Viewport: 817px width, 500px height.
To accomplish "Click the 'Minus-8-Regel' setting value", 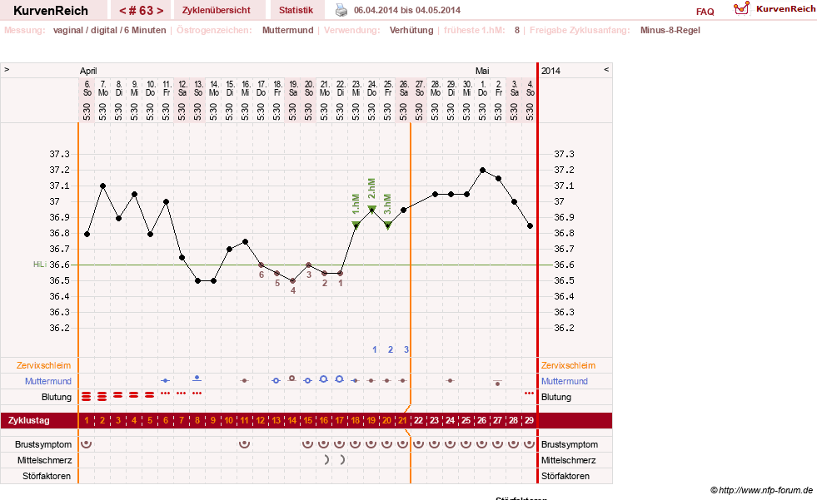I will click(x=670, y=30).
